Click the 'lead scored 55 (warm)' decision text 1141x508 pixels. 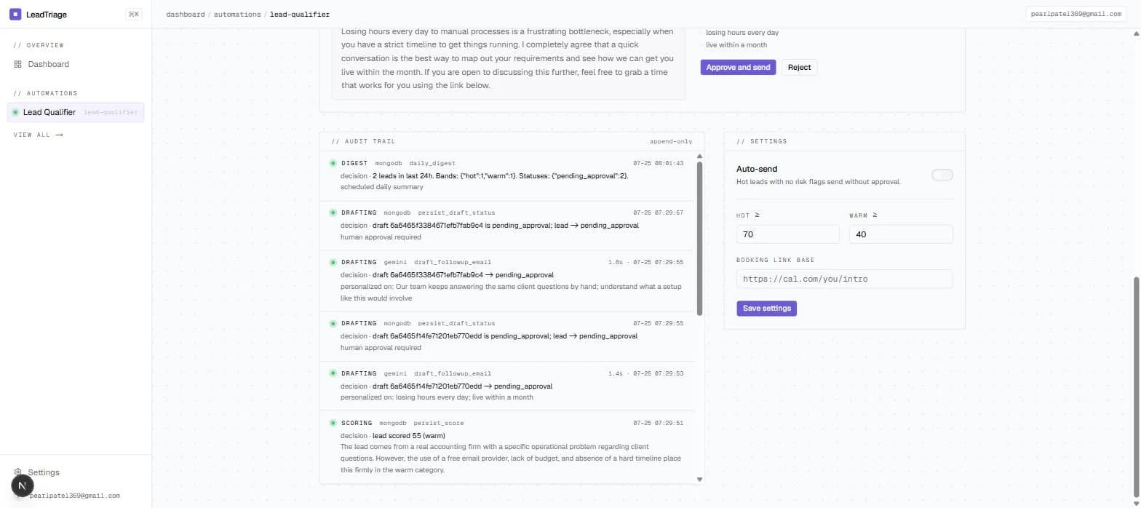tap(409, 436)
